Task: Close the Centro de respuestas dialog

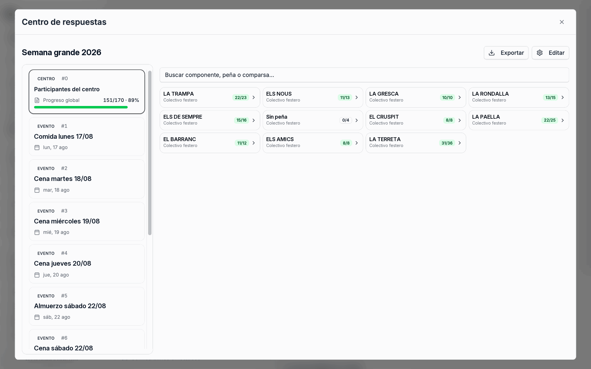Action: tap(562, 22)
